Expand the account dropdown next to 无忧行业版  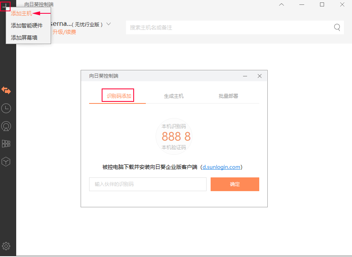tap(109, 24)
